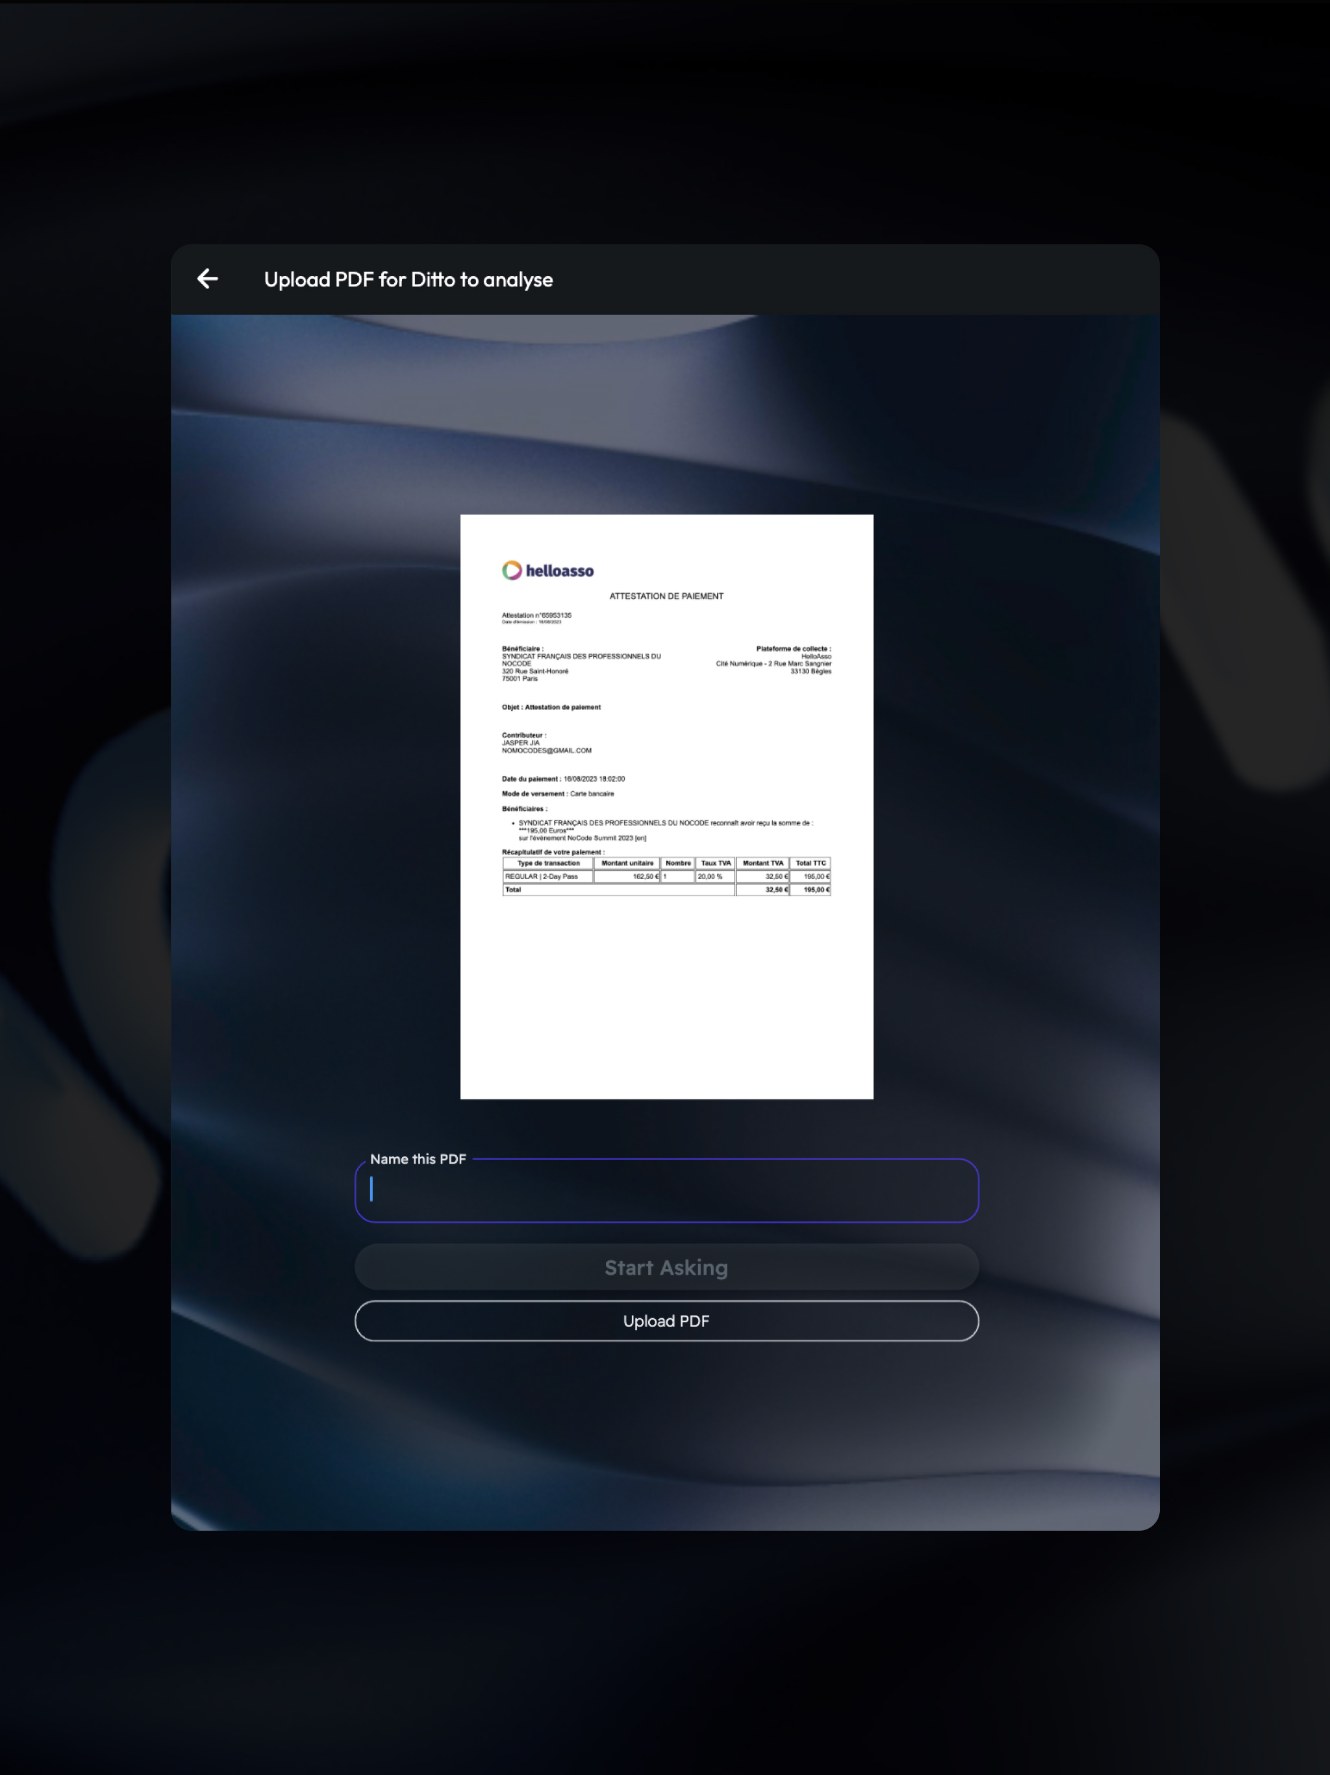The image size is (1330, 1775).
Task: Click the 'REGULAR | 2-Day Pass' table cell
Action: click(547, 876)
